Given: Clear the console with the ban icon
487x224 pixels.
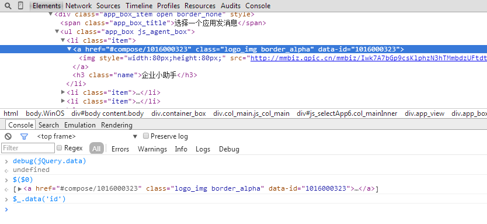Looking at the screenshot, I should click(8, 136).
